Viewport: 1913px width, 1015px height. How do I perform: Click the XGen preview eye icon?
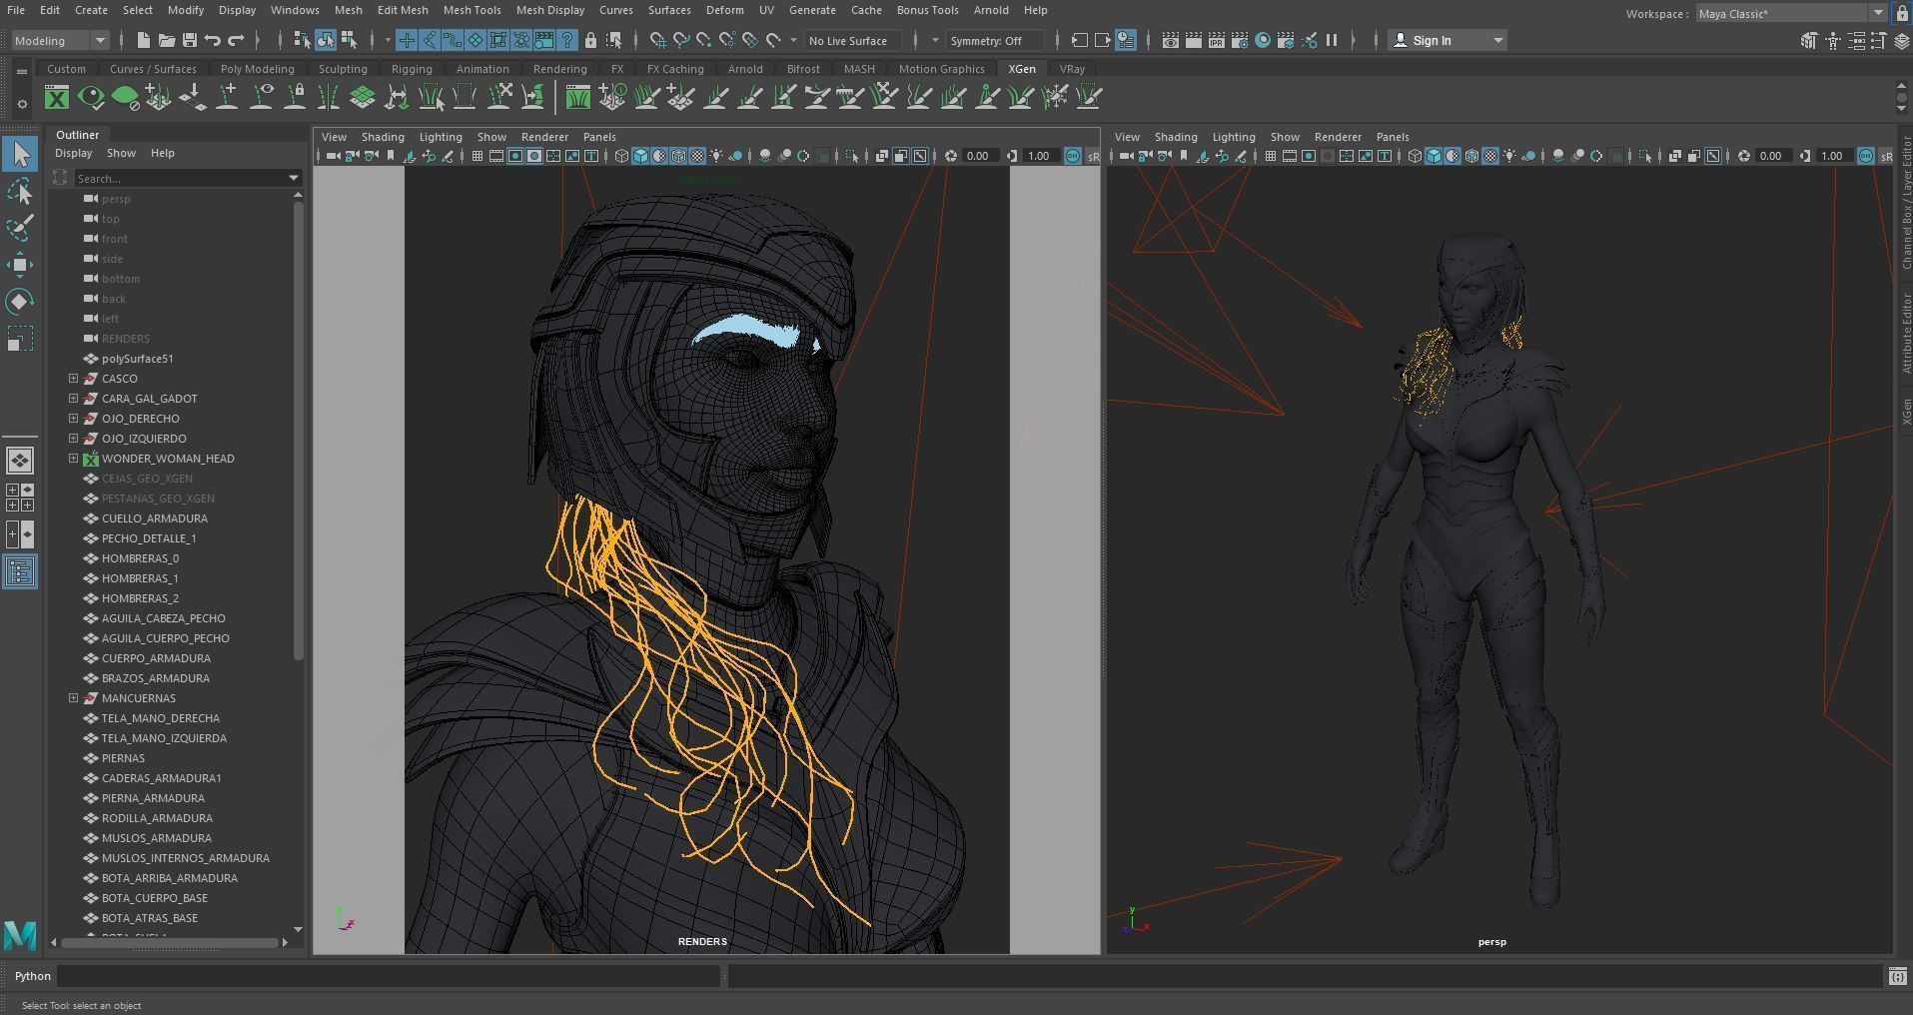(91, 97)
